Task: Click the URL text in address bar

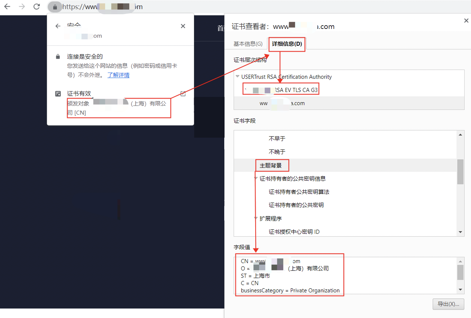Action: point(103,7)
